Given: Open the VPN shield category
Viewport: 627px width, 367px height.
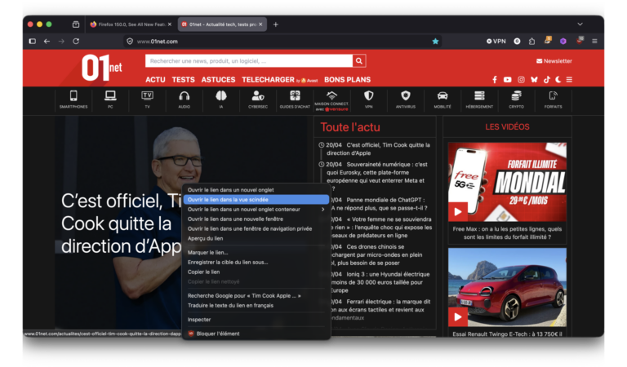Looking at the screenshot, I should tap(369, 99).
